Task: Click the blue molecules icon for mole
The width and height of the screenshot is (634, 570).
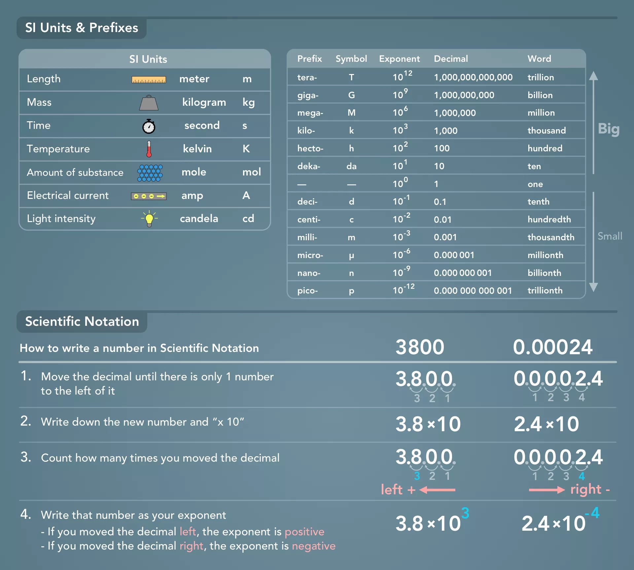Action: point(150,173)
